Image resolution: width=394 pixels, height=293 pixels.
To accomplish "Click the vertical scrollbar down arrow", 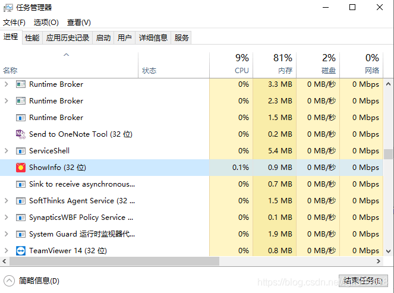I will pyautogui.click(x=389, y=251).
